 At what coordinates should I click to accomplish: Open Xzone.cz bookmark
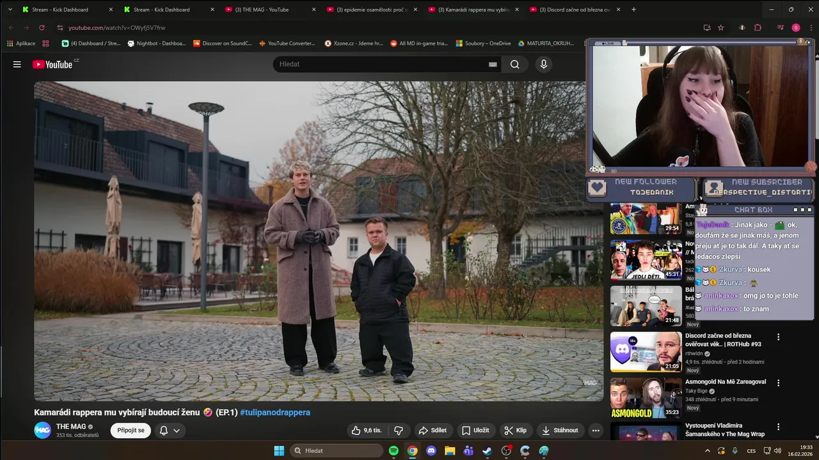(x=353, y=43)
